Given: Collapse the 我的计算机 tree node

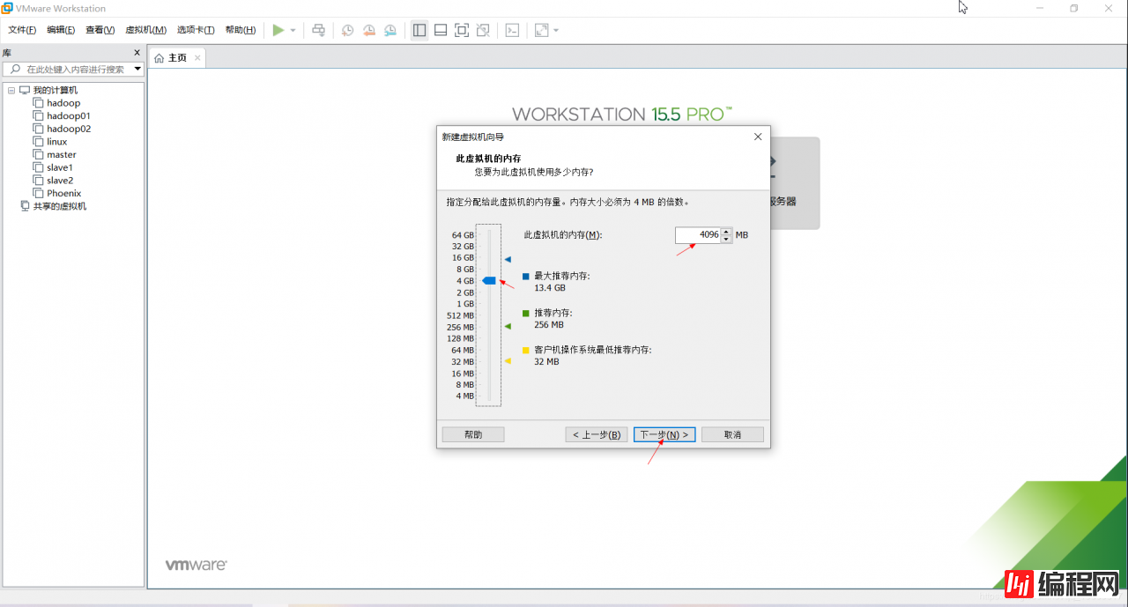Looking at the screenshot, I should click(11, 90).
